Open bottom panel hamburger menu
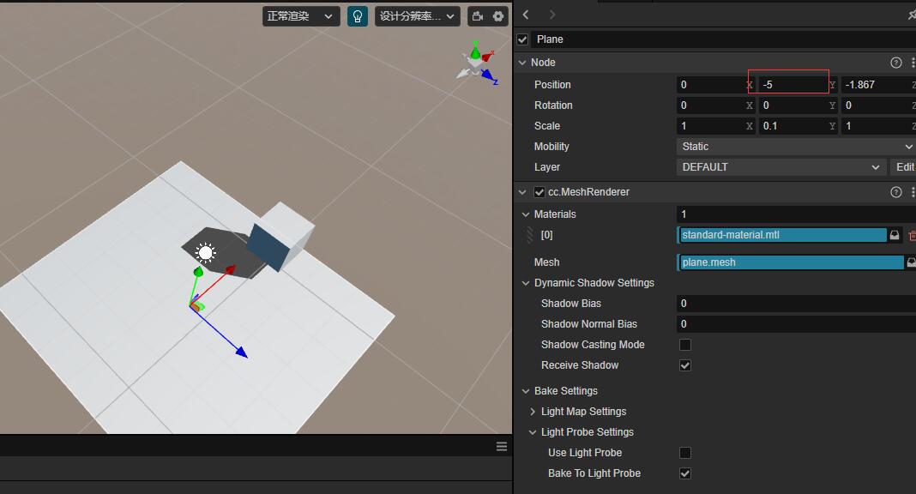The image size is (916, 494). pos(501,447)
